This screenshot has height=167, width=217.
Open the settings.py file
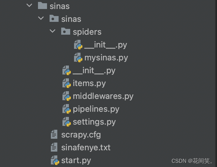94,122
